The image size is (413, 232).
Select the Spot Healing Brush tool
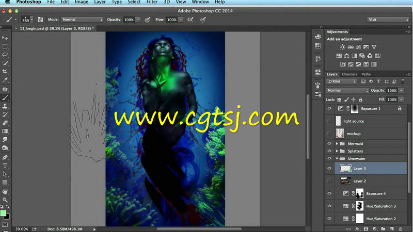(5, 89)
